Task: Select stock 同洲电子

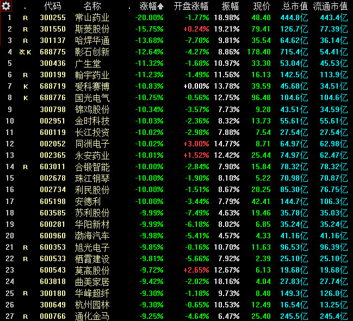Action: [x=92, y=144]
